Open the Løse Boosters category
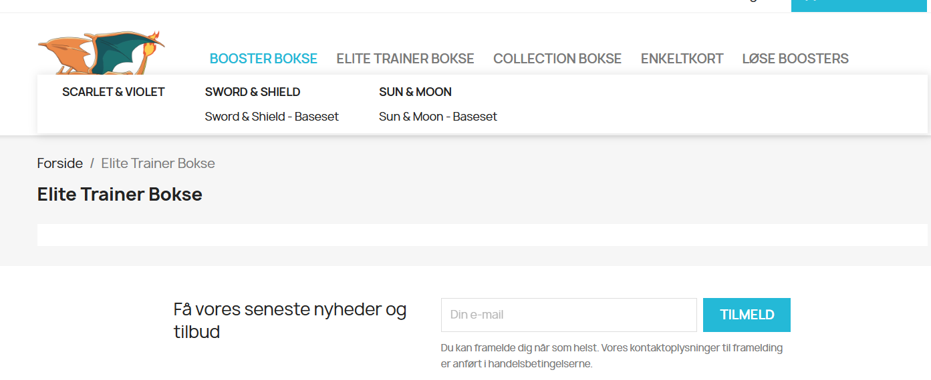This screenshot has width=931, height=380. tap(795, 59)
